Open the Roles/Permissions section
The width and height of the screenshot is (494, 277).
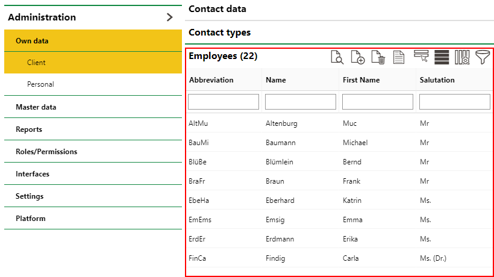[93, 151]
